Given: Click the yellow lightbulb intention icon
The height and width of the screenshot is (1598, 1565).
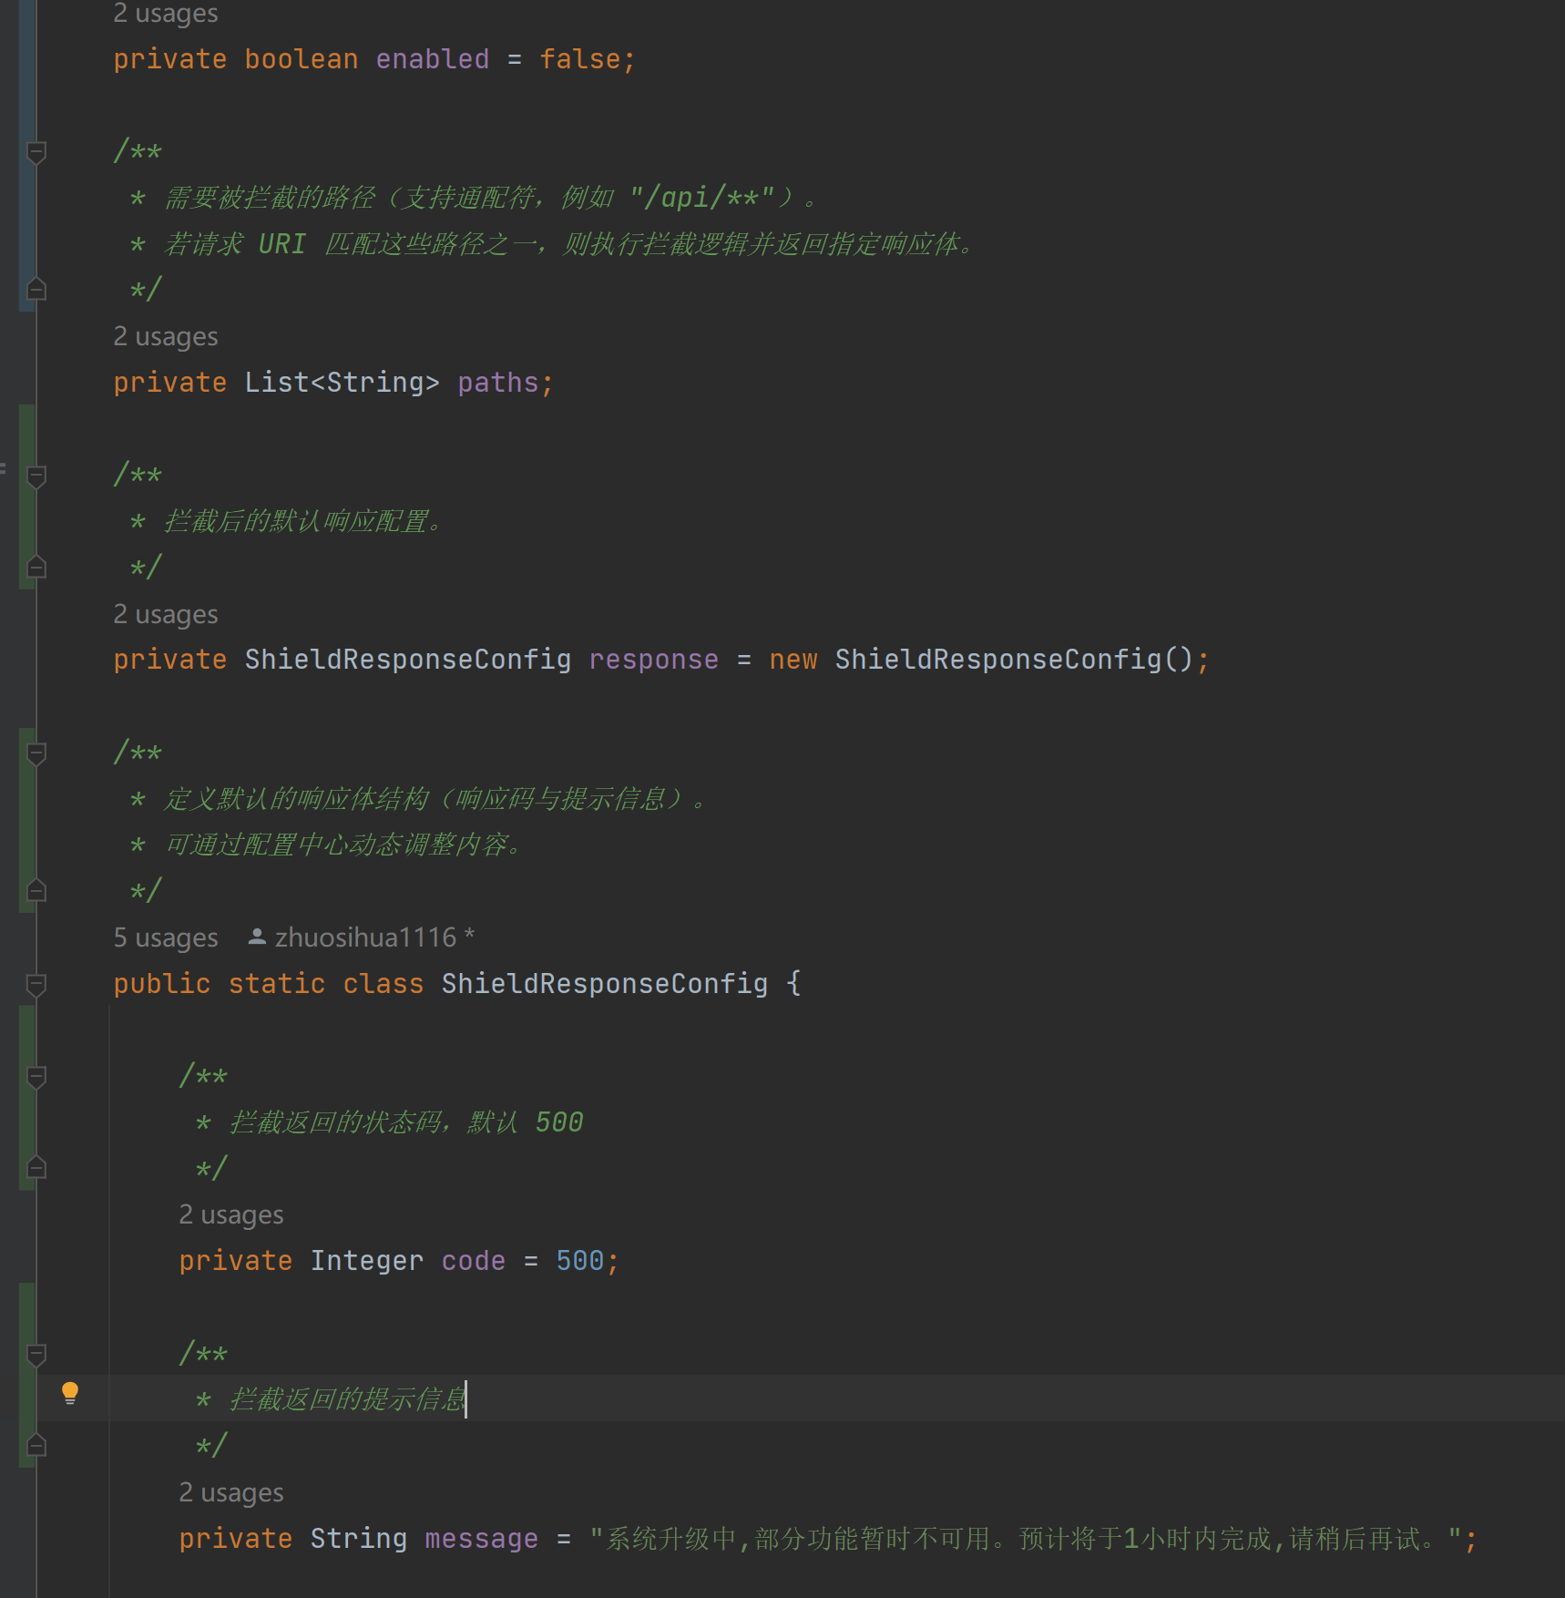Looking at the screenshot, I should [70, 1393].
